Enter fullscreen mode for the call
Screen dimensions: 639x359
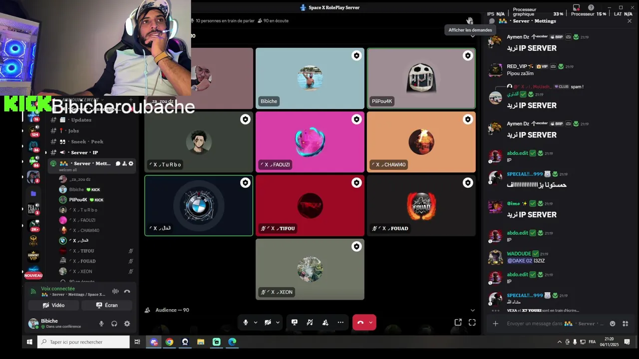click(472, 323)
